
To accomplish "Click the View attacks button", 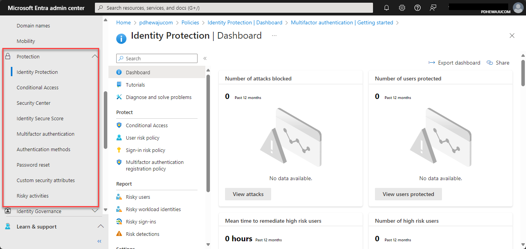I will (248, 194).
